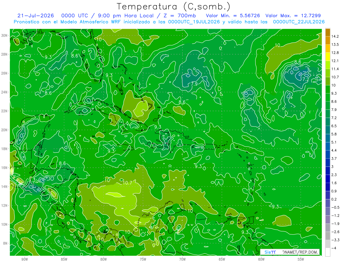This screenshot has width=341, height=263.
Task: Click the "7.9" contour label on the map
Action: pos(194,84)
